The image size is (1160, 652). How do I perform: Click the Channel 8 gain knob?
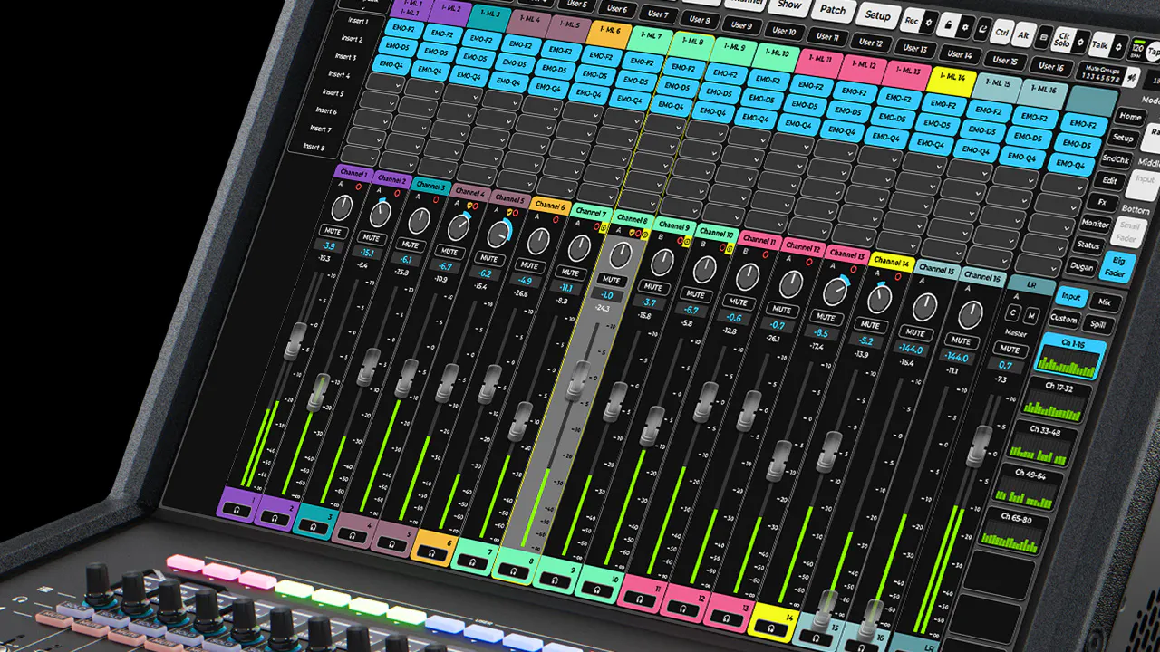tap(620, 254)
